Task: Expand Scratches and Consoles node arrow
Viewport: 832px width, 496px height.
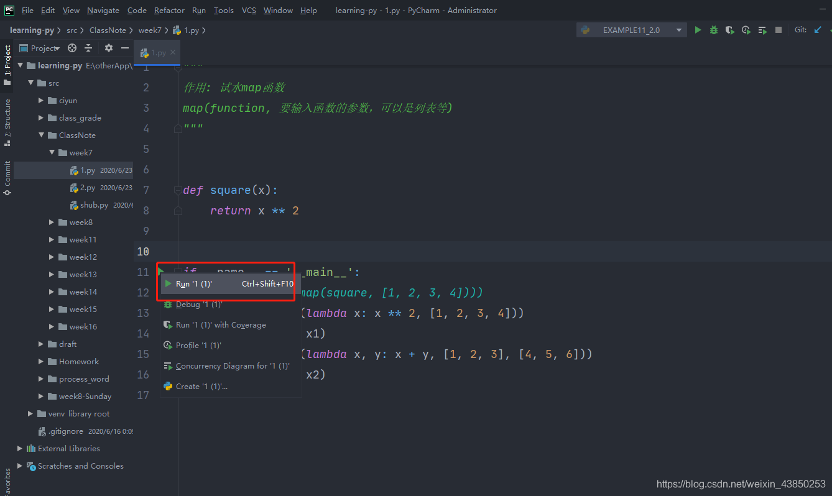Action: coord(20,466)
